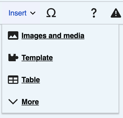Click the grid icon next to Table

13,80
